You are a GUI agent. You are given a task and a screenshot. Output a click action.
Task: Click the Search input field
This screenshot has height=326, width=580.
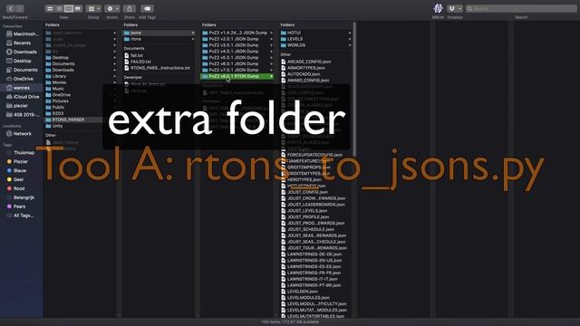coord(521,8)
